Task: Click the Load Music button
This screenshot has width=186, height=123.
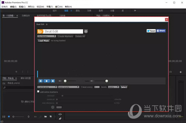Action: click(x=44, y=41)
